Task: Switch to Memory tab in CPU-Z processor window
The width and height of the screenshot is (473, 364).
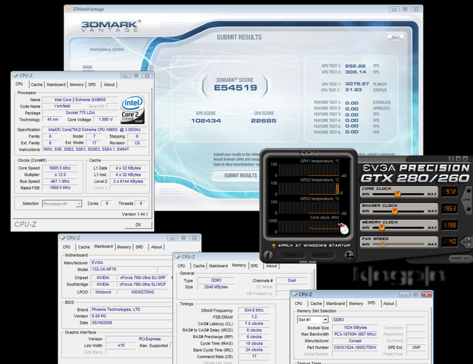Action: (76, 85)
